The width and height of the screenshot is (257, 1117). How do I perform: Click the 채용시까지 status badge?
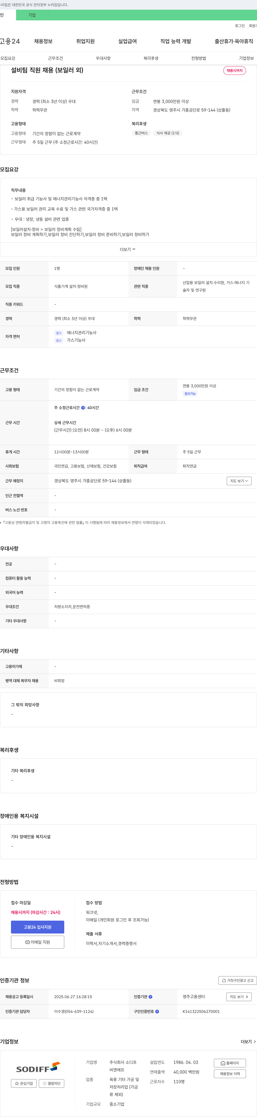point(235,71)
